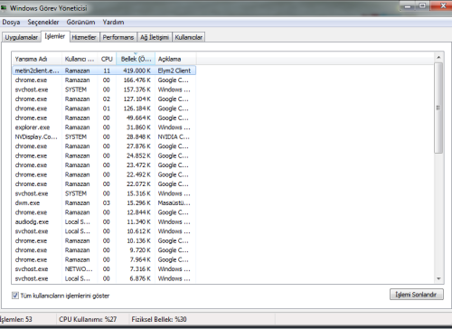Select svchost.exe row using 6.876 K
Image resolution: width=452 pixels, height=329 pixels.
(x=104, y=278)
